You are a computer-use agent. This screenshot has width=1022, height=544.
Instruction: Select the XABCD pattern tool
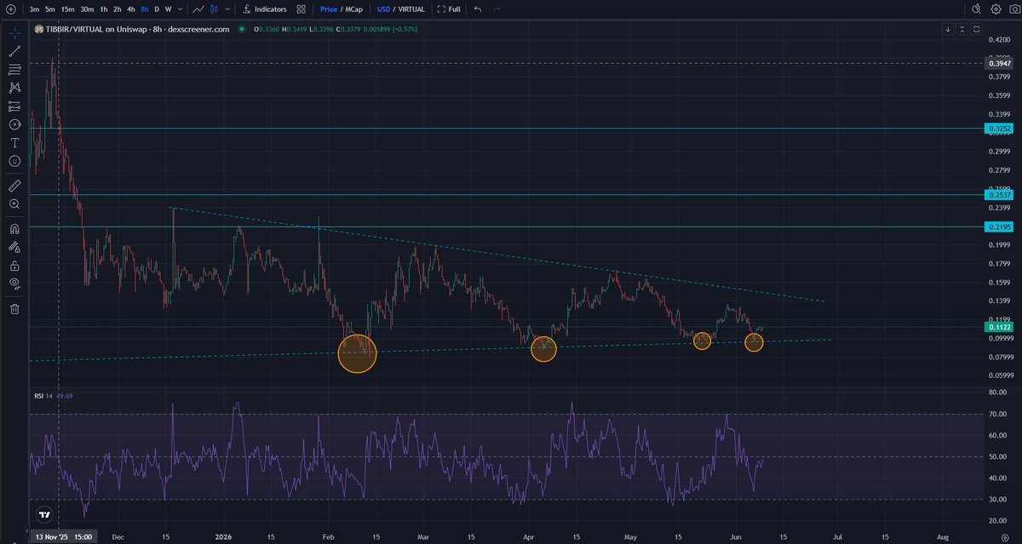coord(14,88)
